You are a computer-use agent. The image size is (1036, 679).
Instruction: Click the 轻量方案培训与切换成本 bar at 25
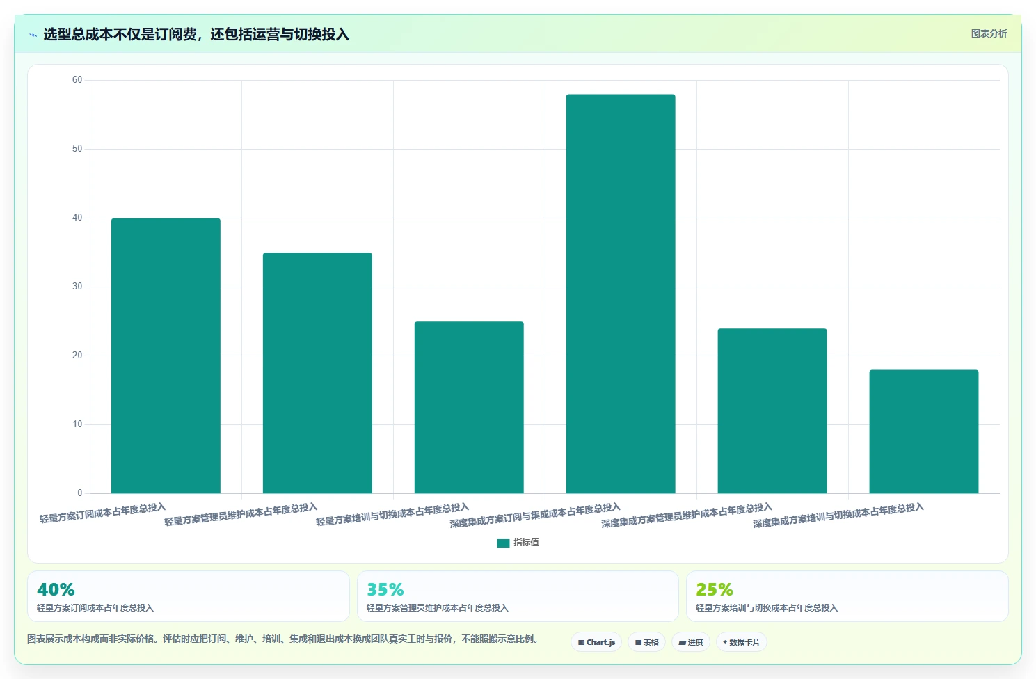469,407
